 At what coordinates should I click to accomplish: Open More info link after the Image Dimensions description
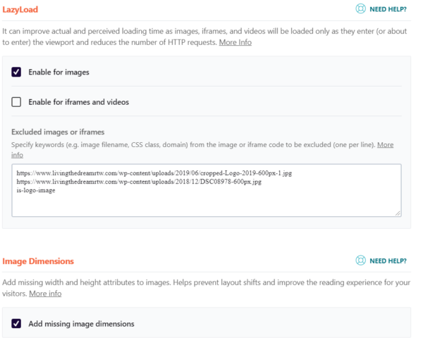click(x=45, y=294)
